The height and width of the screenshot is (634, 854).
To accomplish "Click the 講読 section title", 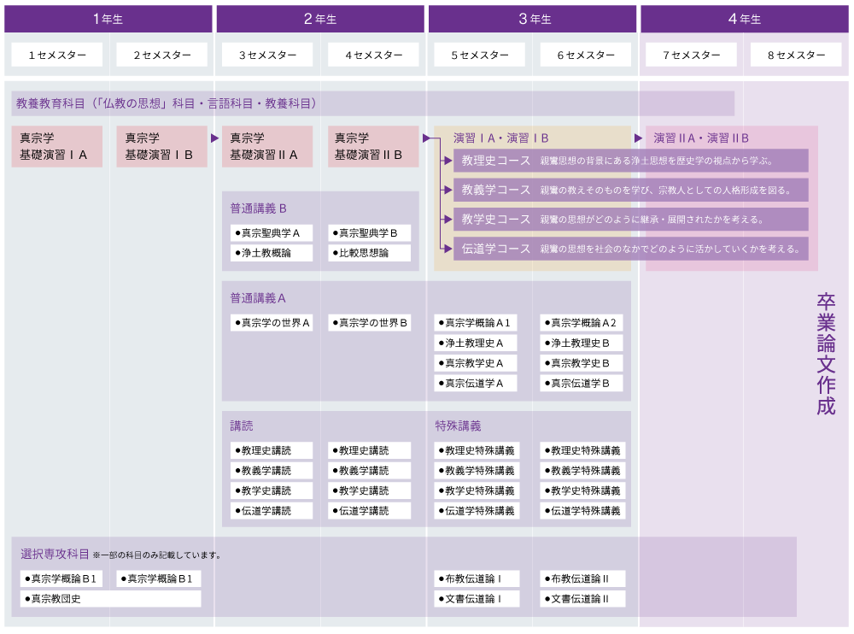I will coord(242,426).
